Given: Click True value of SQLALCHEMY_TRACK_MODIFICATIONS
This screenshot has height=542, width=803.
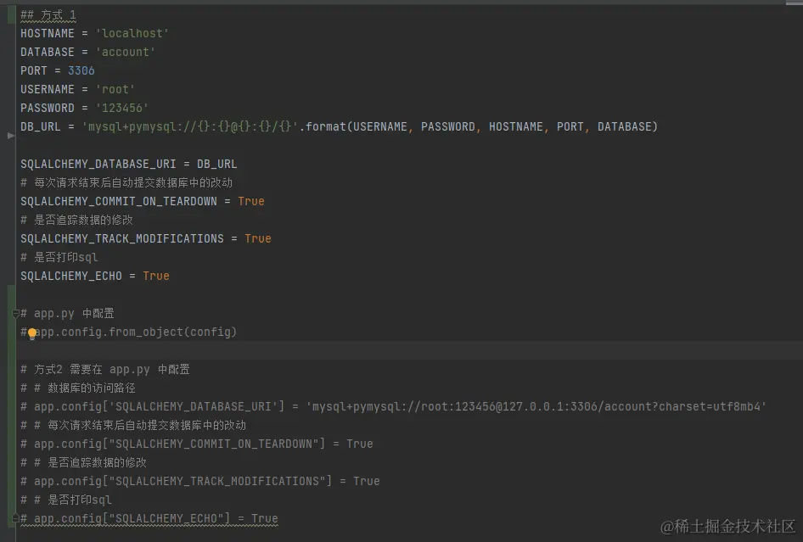Looking at the screenshot, I should (258, 238).
